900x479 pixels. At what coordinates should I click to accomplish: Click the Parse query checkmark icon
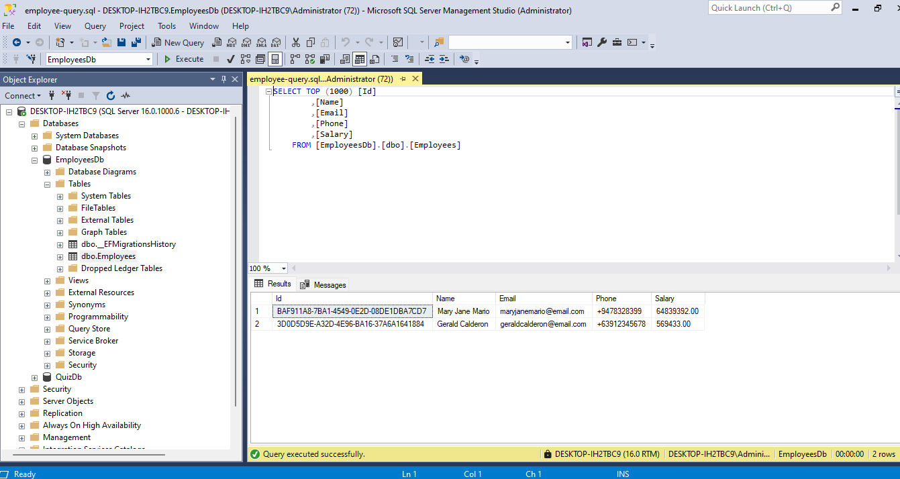(231, 59)
